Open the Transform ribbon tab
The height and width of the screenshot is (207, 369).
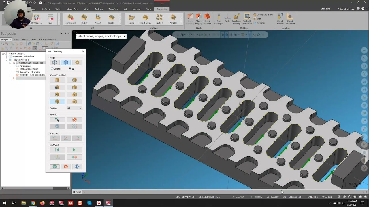click(113, 9)
